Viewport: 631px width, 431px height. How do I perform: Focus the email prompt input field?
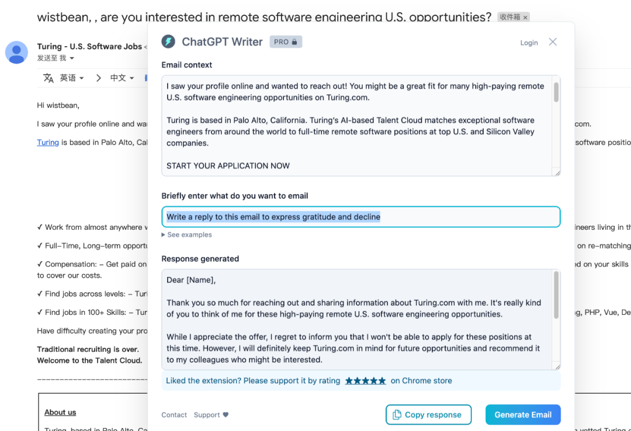(x=360, y=217)
